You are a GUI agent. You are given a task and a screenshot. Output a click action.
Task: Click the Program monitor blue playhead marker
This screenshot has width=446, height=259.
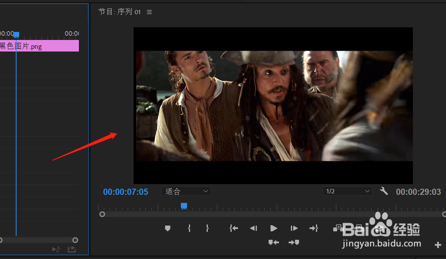tap(184, 206)
